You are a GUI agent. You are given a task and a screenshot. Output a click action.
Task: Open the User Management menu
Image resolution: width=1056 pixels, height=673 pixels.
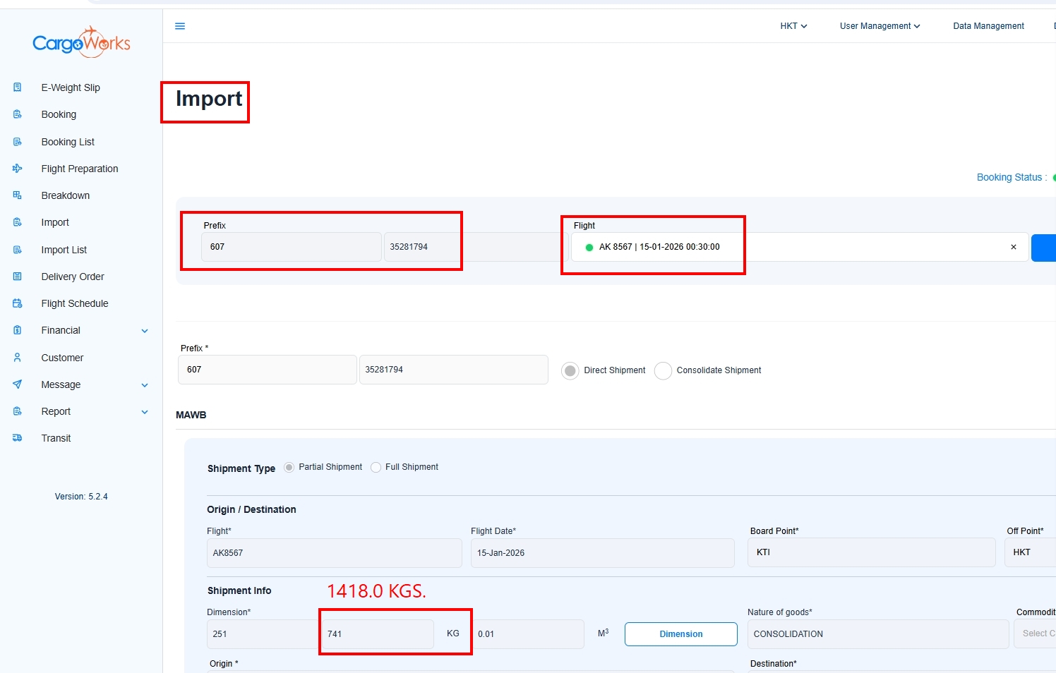[880, 26]
